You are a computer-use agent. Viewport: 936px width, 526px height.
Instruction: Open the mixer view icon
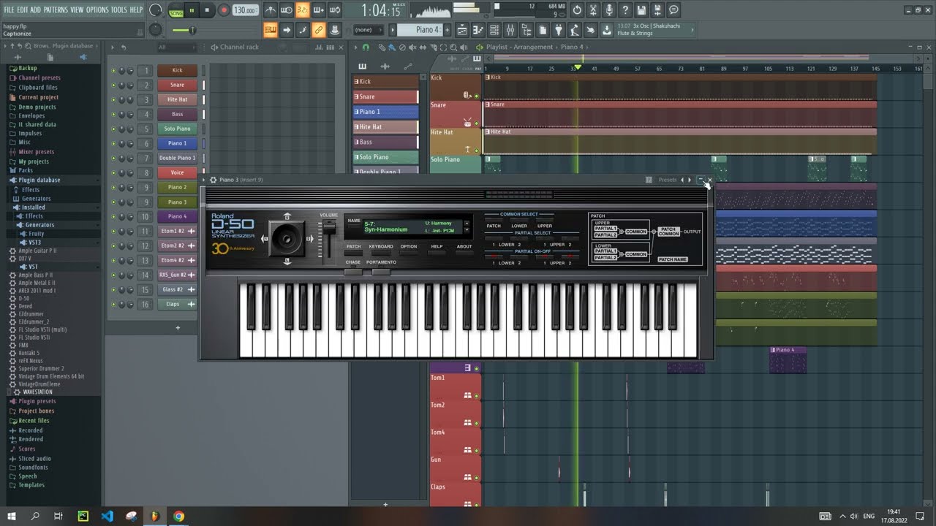click(510, 30)
